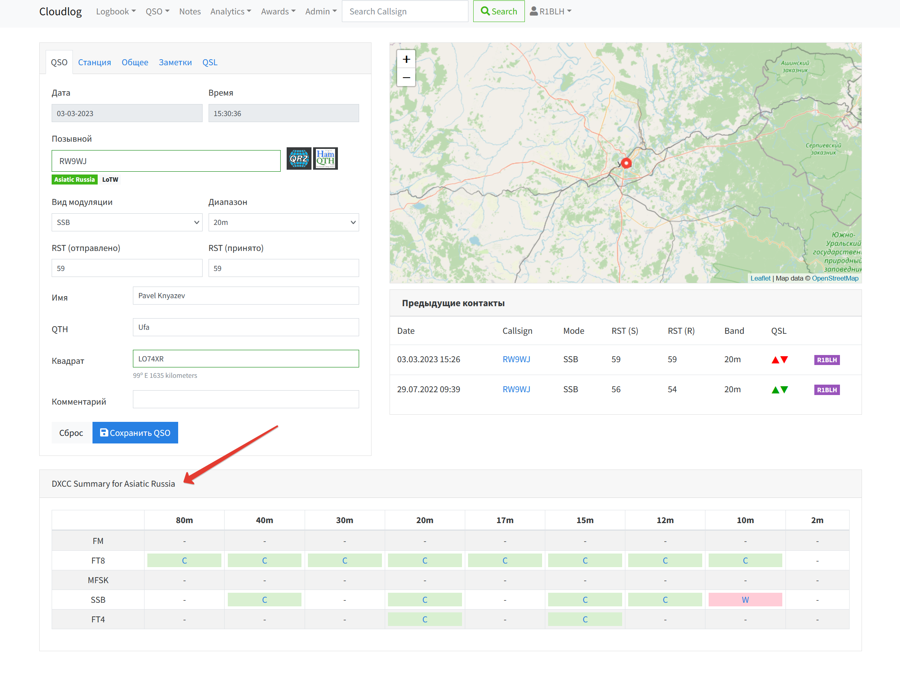
Task: Open the Leaflet attribution link
Action: point(760,279)
